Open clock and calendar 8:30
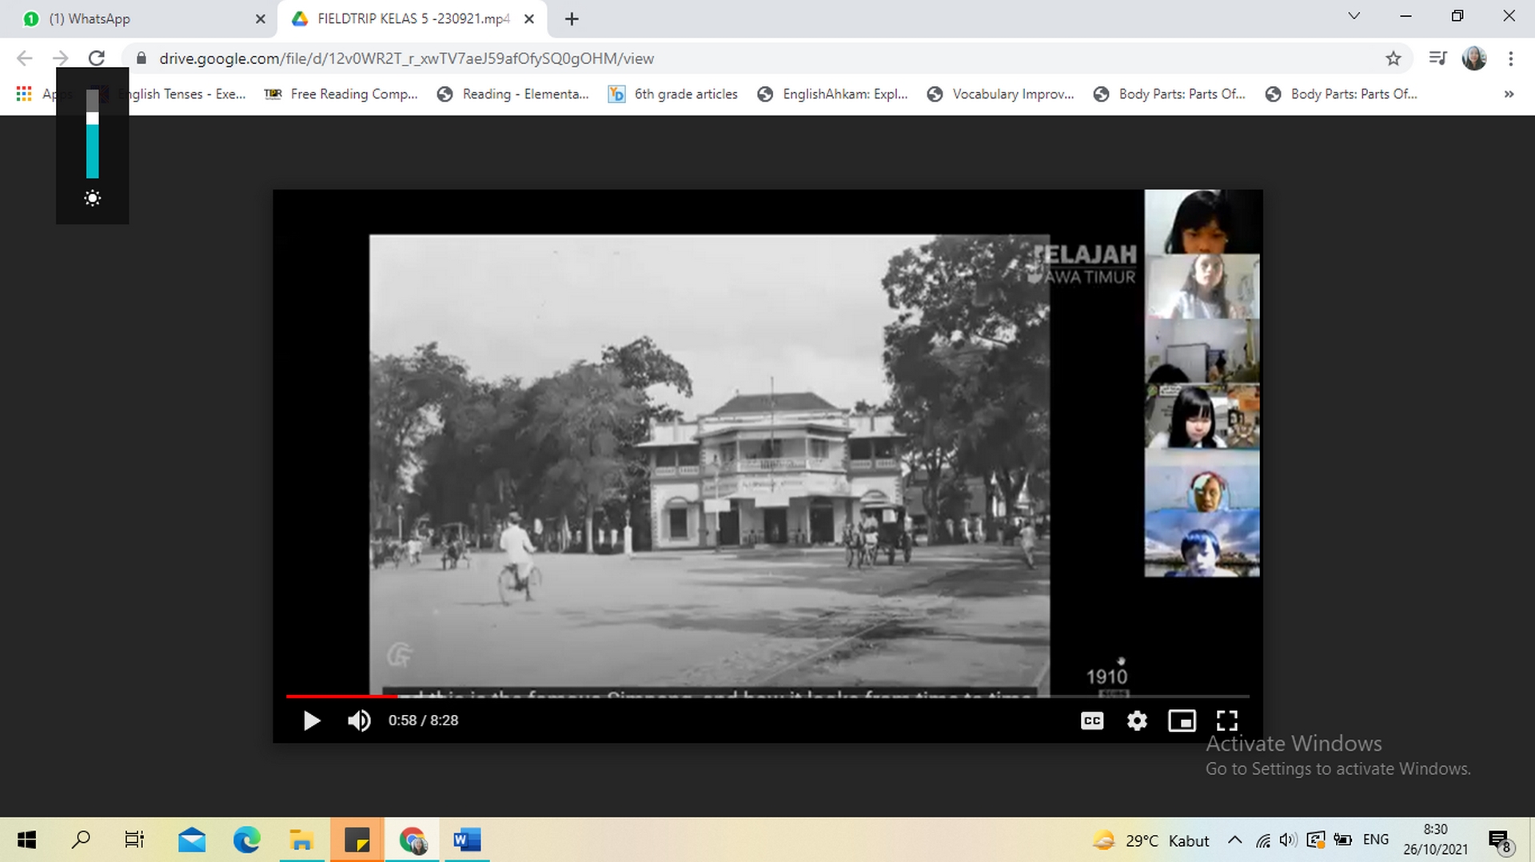The width and height of the screenshot is (1535, 862). tap(1435, 840)
